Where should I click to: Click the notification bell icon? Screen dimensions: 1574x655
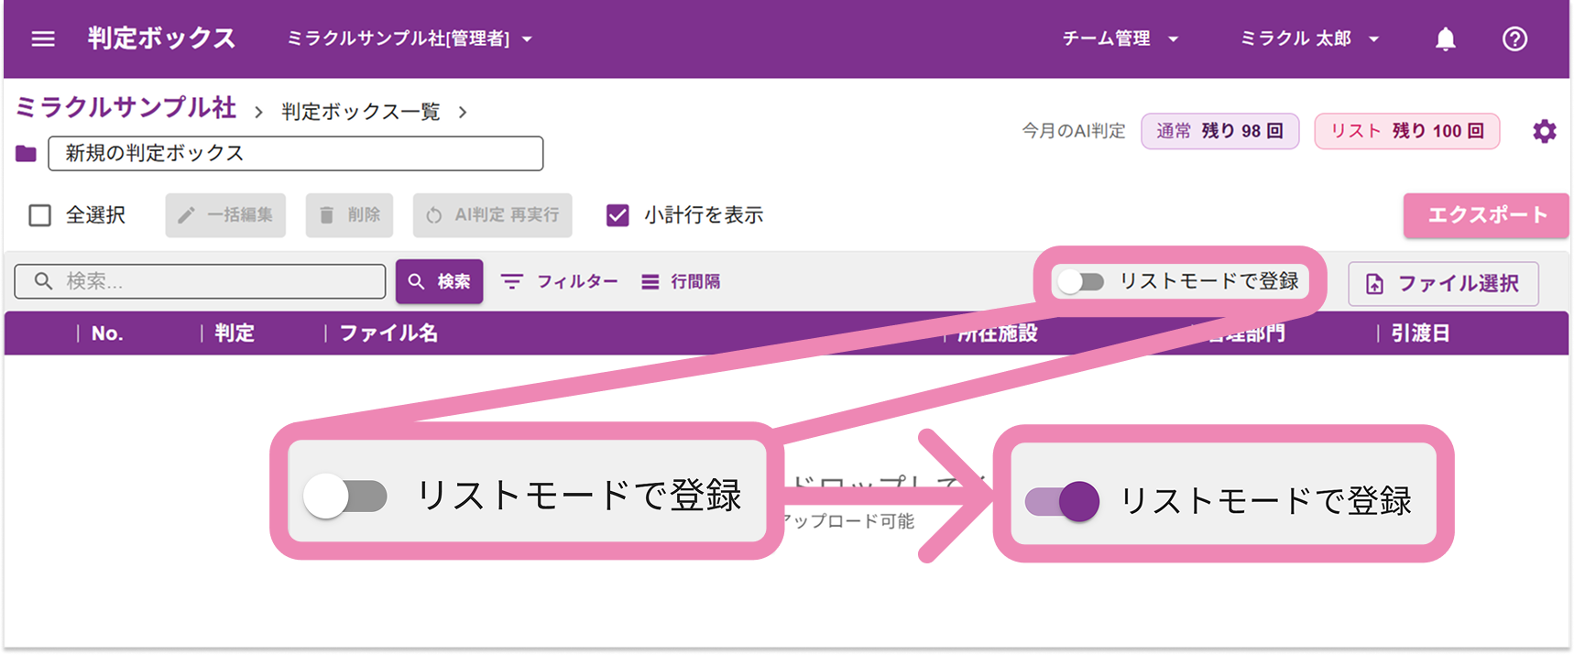point(1445,38)
